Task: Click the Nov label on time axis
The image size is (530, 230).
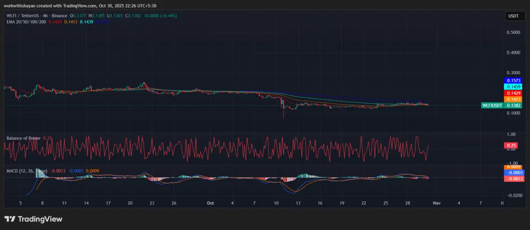Action: 436,203
